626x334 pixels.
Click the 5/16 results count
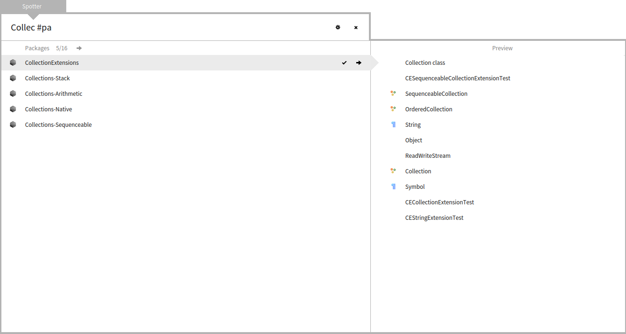[x=62, y=48]
